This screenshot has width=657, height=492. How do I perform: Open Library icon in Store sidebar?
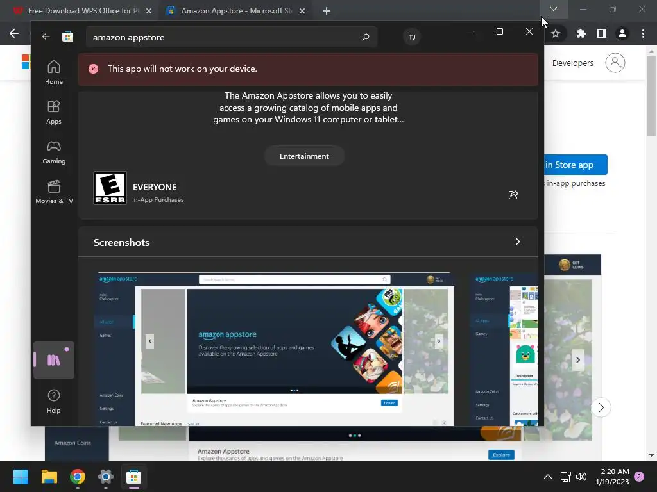(x=54, y=360)
